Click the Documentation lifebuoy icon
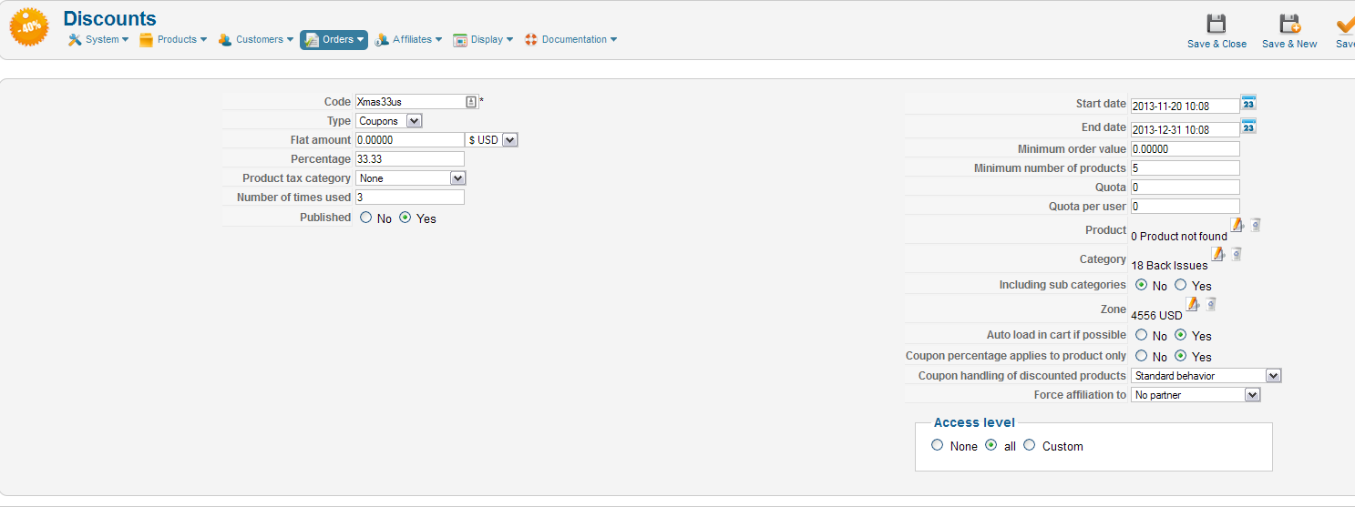 [531, 39]
